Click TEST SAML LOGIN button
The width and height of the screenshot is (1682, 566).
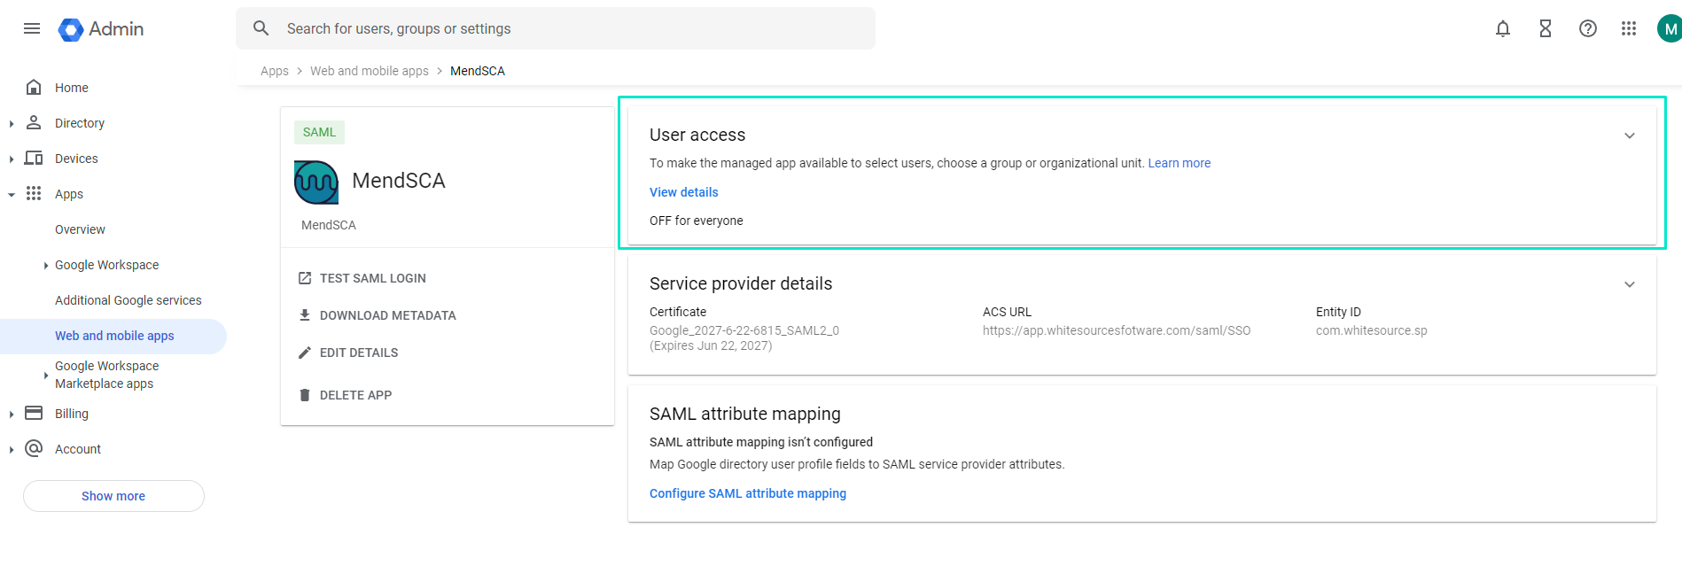click(x=372, y=278)
